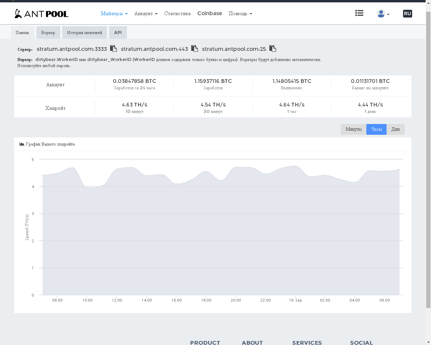Copy the stratum.antpool.com:3333 server address
This screenshot has width=431, height=345.
pos(113,49)
